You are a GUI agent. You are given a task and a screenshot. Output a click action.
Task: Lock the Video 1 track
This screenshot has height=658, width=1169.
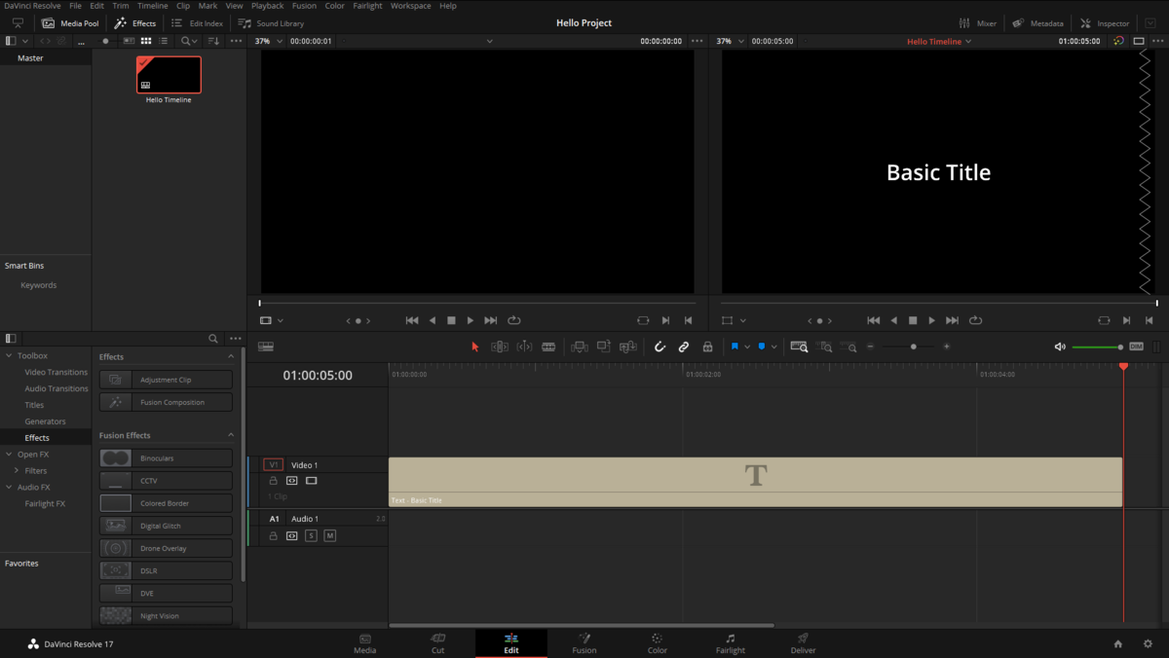pyautogui.click(x=273, y=480)
